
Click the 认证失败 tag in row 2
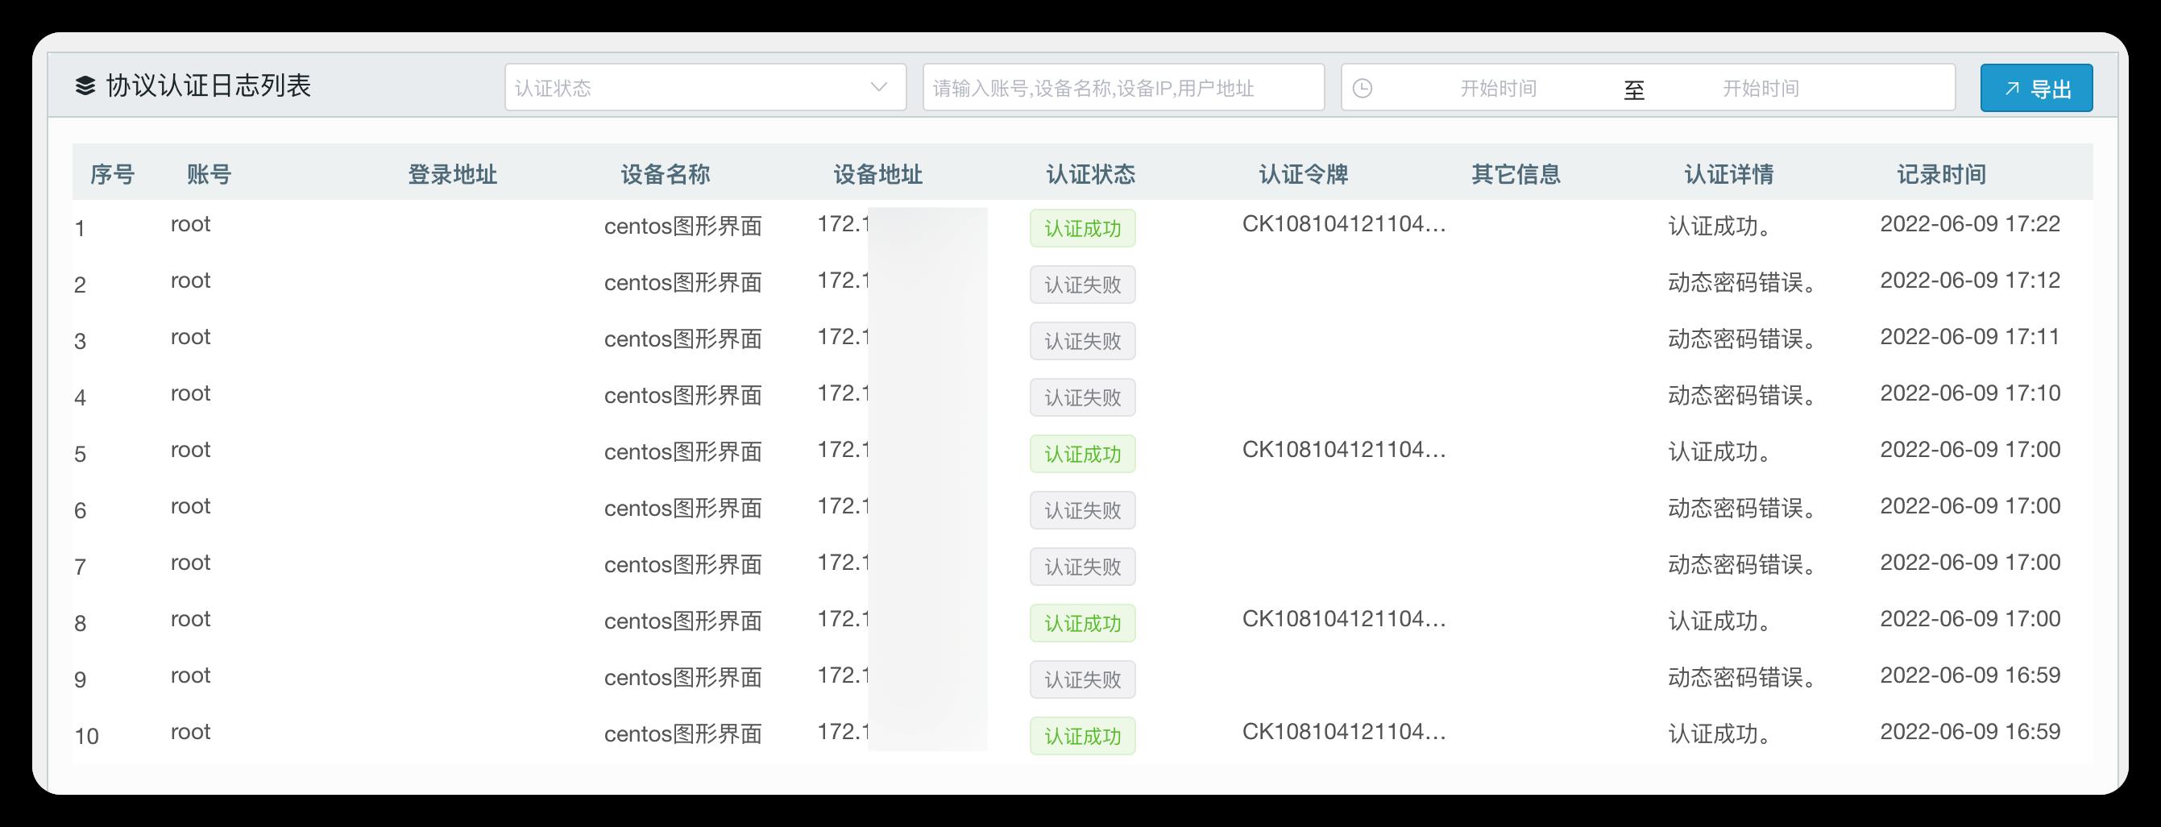(1082, 285)
